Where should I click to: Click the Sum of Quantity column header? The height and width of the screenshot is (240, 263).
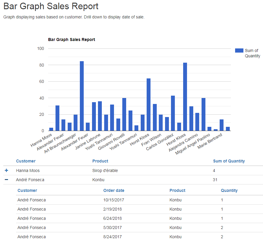tap(229, 161)
